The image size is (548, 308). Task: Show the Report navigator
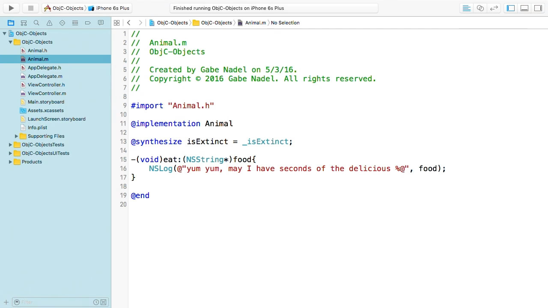[x=101, y=23]
